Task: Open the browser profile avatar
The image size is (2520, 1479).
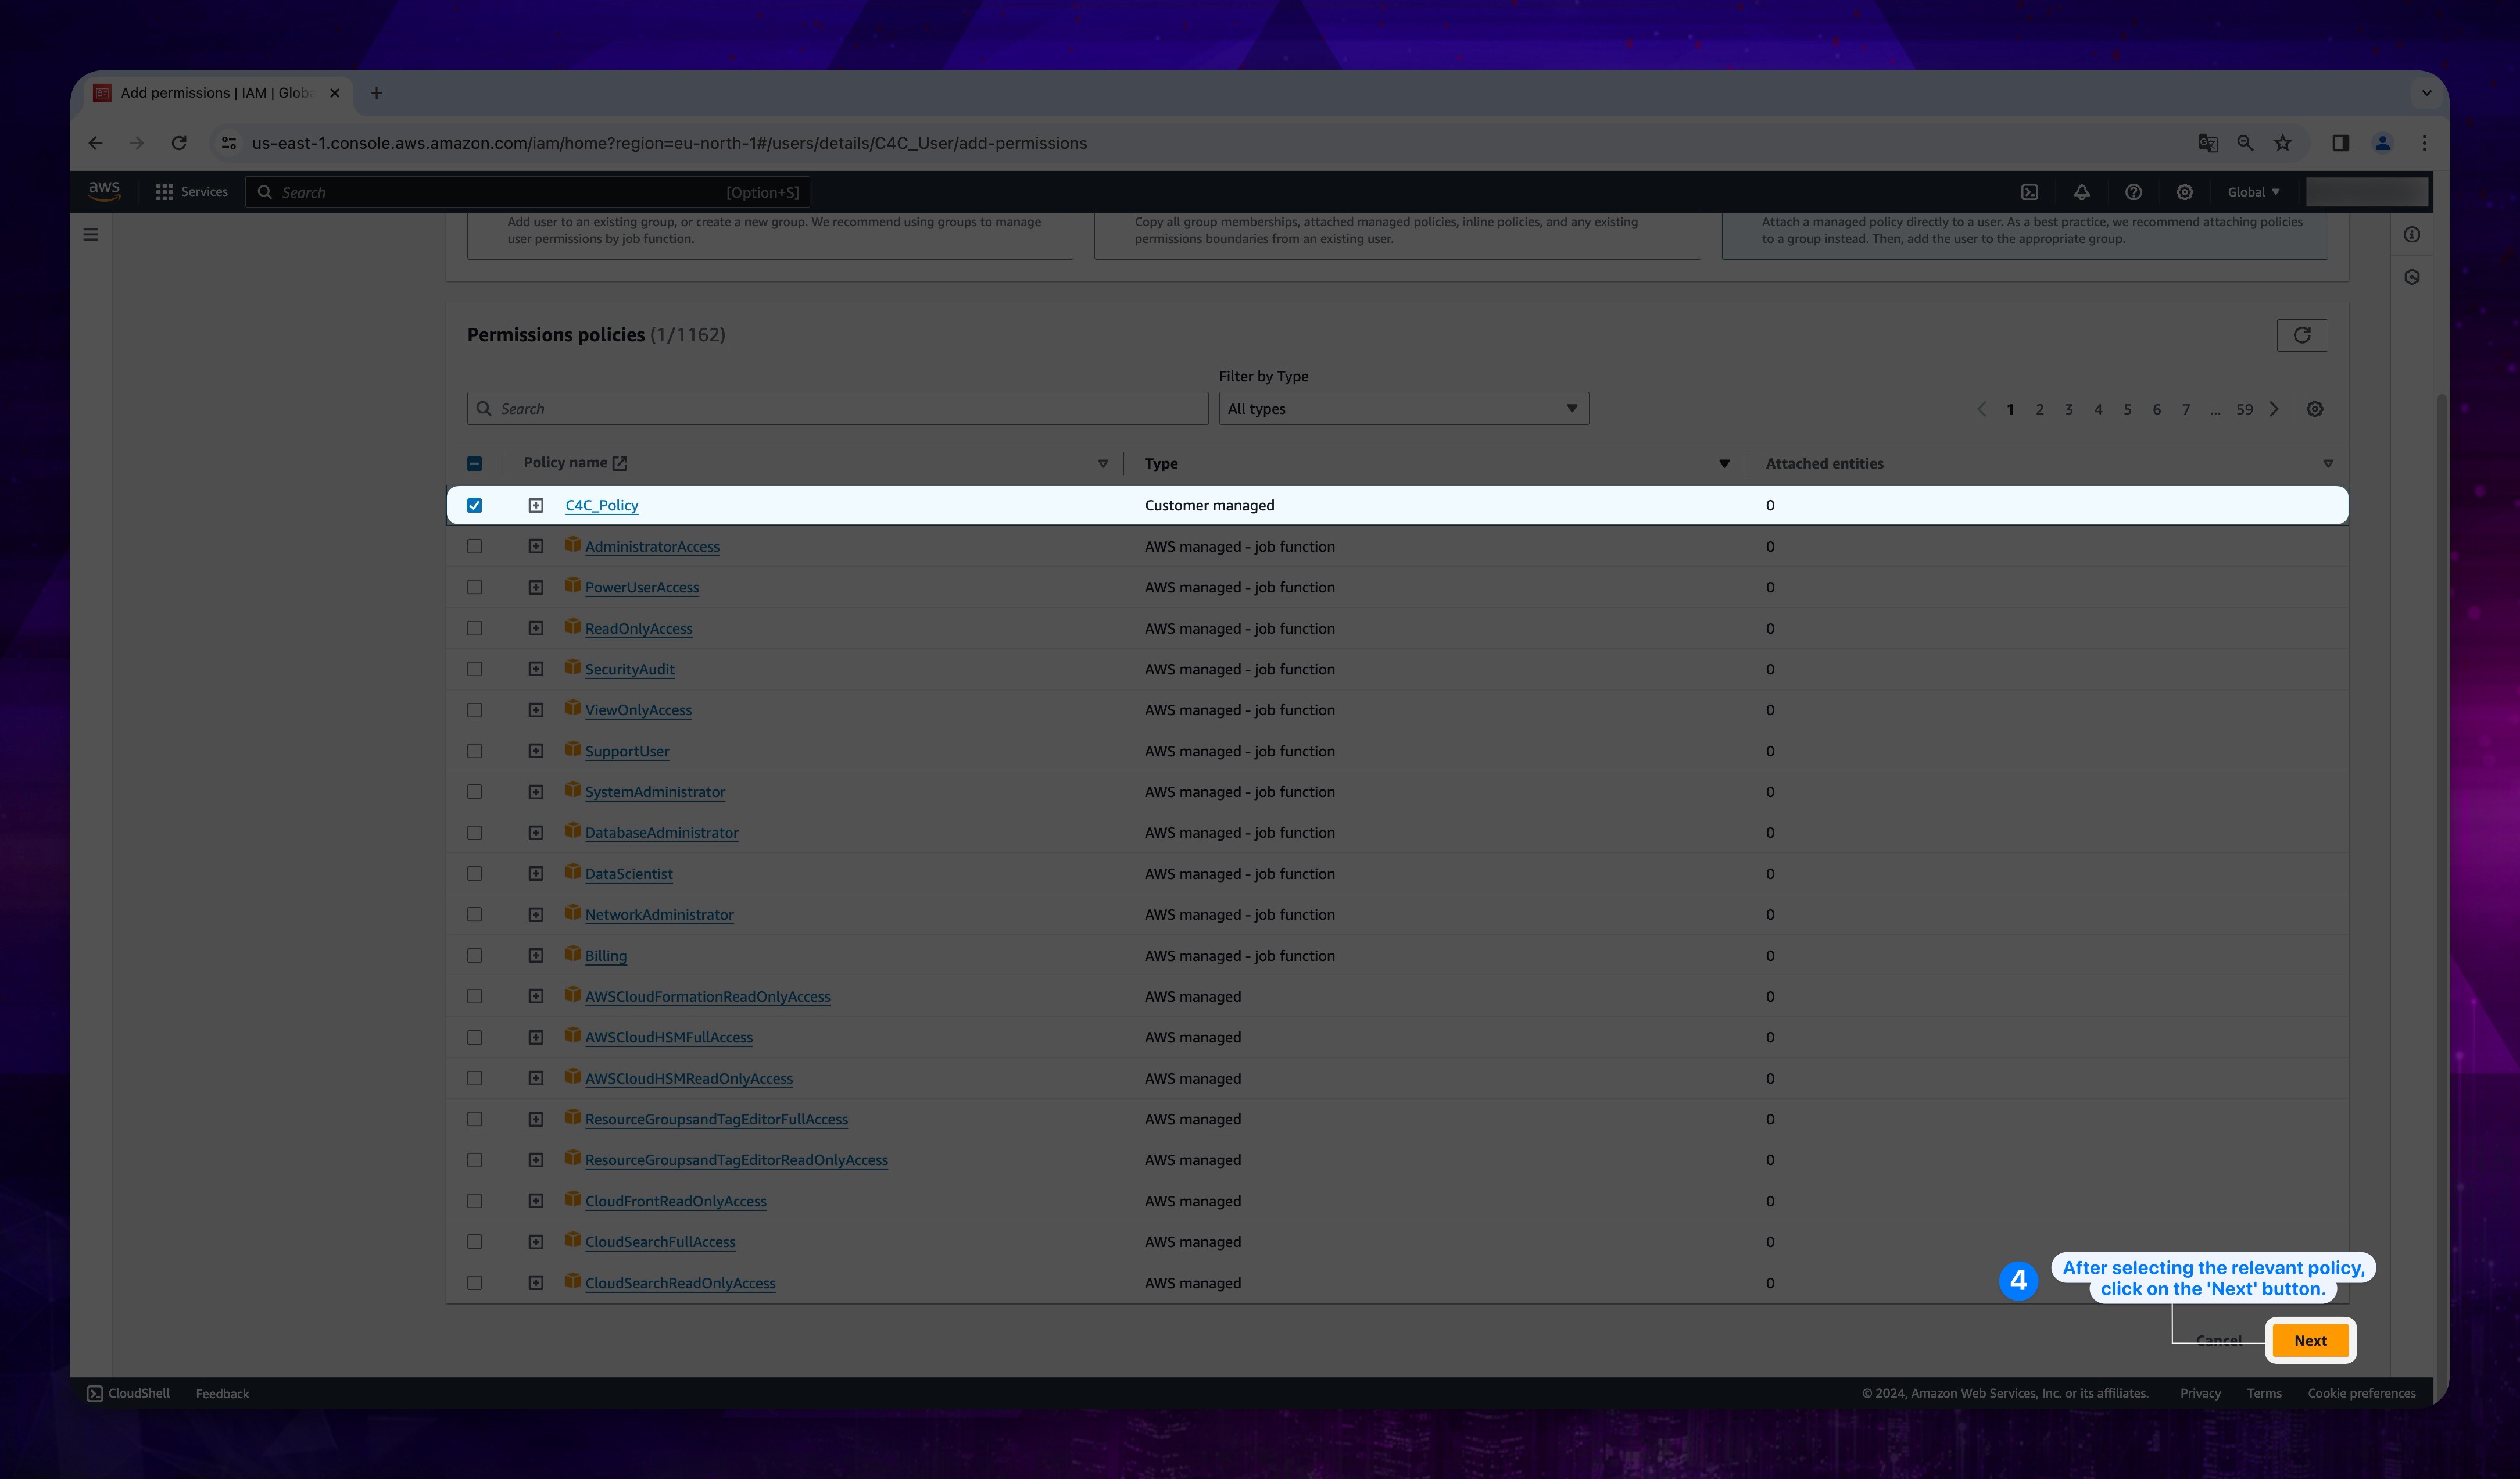Action: point(2383,143)
